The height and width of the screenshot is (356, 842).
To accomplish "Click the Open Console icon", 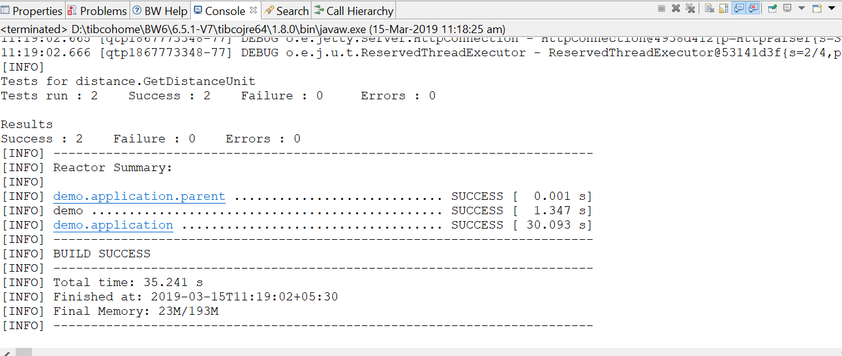I will coord(817,8).
